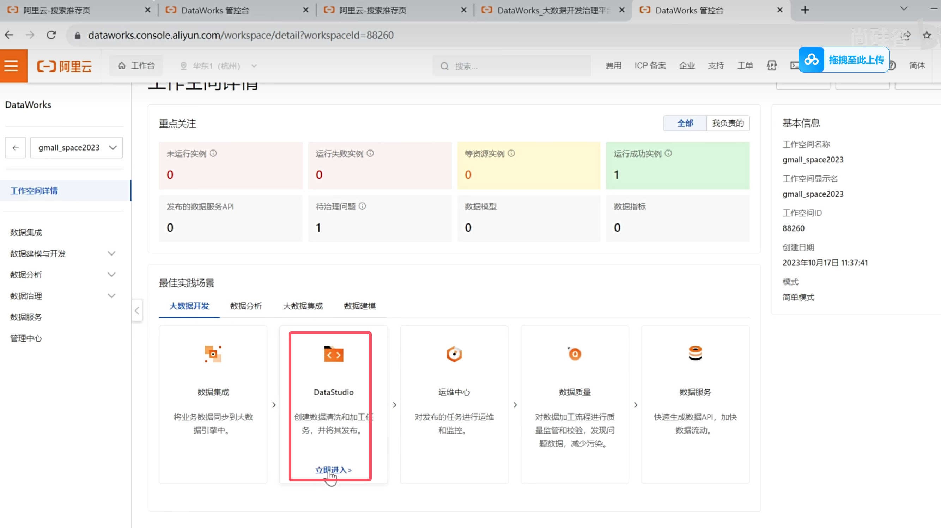Click the 未运行实例 info icon
This screenshot has width=941, height=528.
(x=213, y=153)
